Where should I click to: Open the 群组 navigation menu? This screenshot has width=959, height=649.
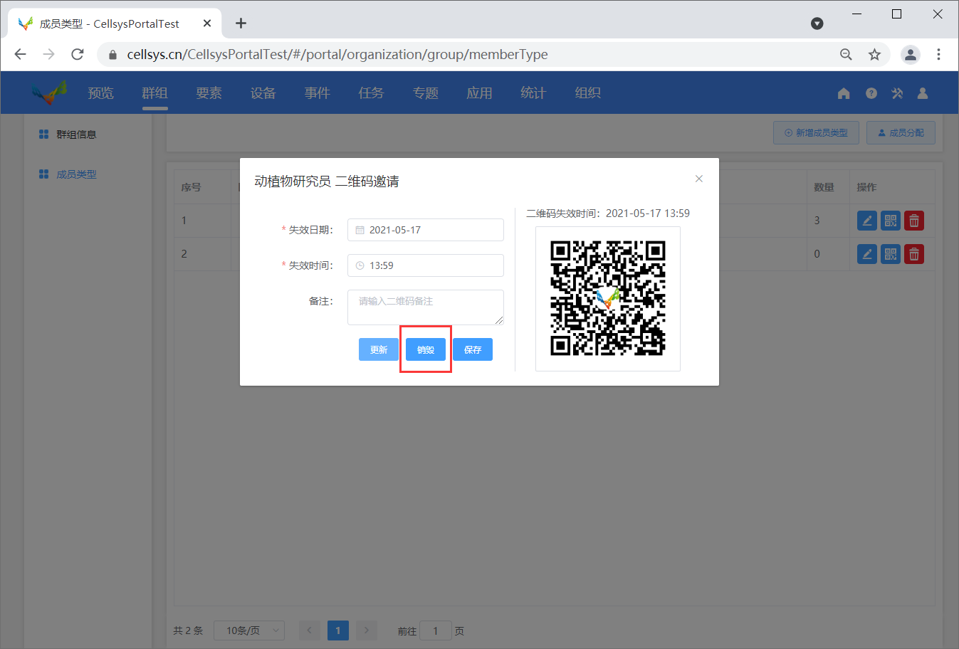click(154, 93)
